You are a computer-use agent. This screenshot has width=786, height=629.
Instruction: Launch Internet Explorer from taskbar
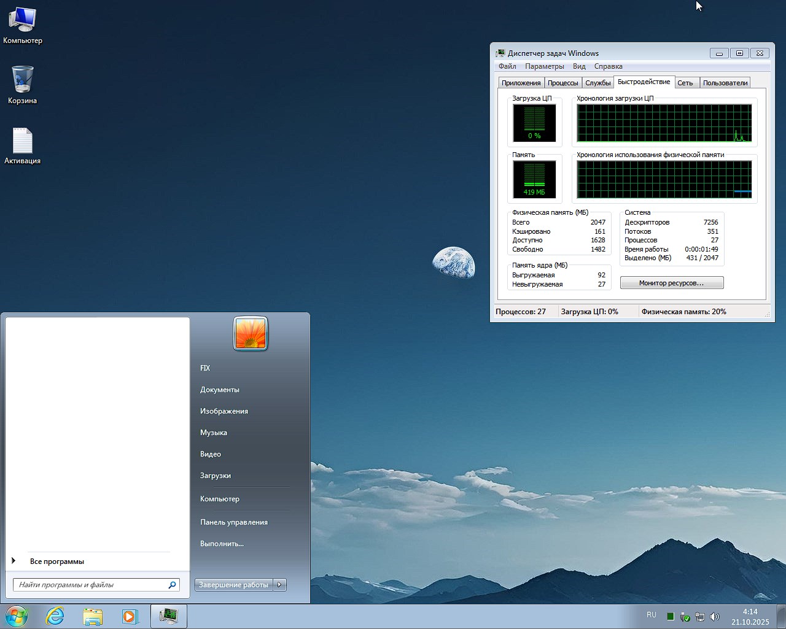[x=55, y=616]
